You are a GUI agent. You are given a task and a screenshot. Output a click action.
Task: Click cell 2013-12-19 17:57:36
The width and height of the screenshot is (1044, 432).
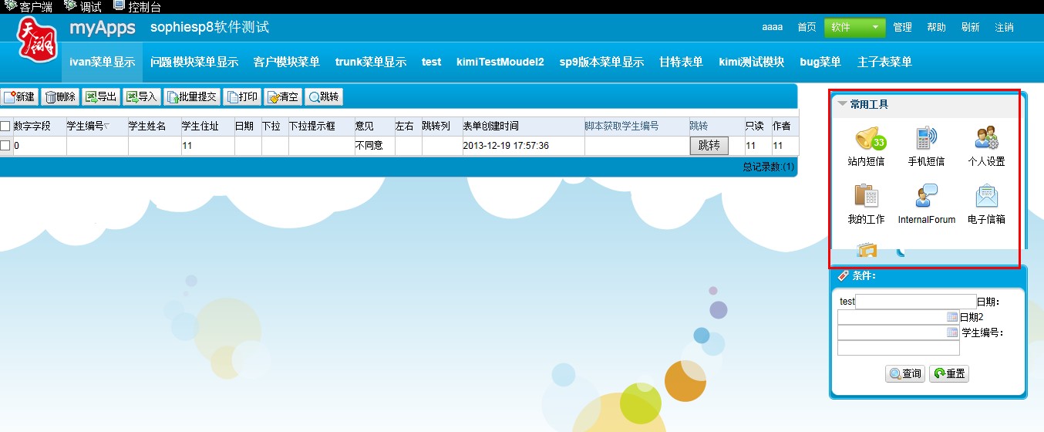tap(506, 145)
